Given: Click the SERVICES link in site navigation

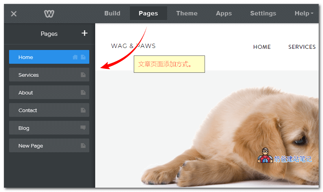Looking at the screenshot, I should point(302,47).
